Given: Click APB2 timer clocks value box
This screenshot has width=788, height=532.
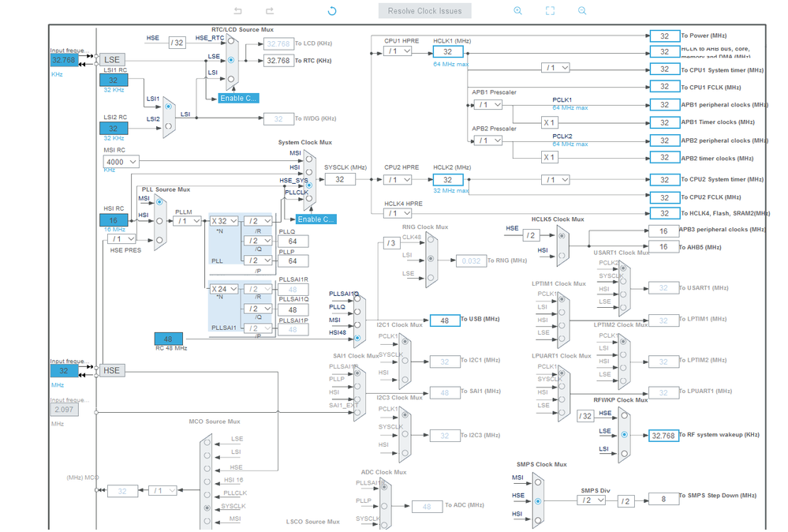Looking at the screenshot, I should tap(664, 157).
